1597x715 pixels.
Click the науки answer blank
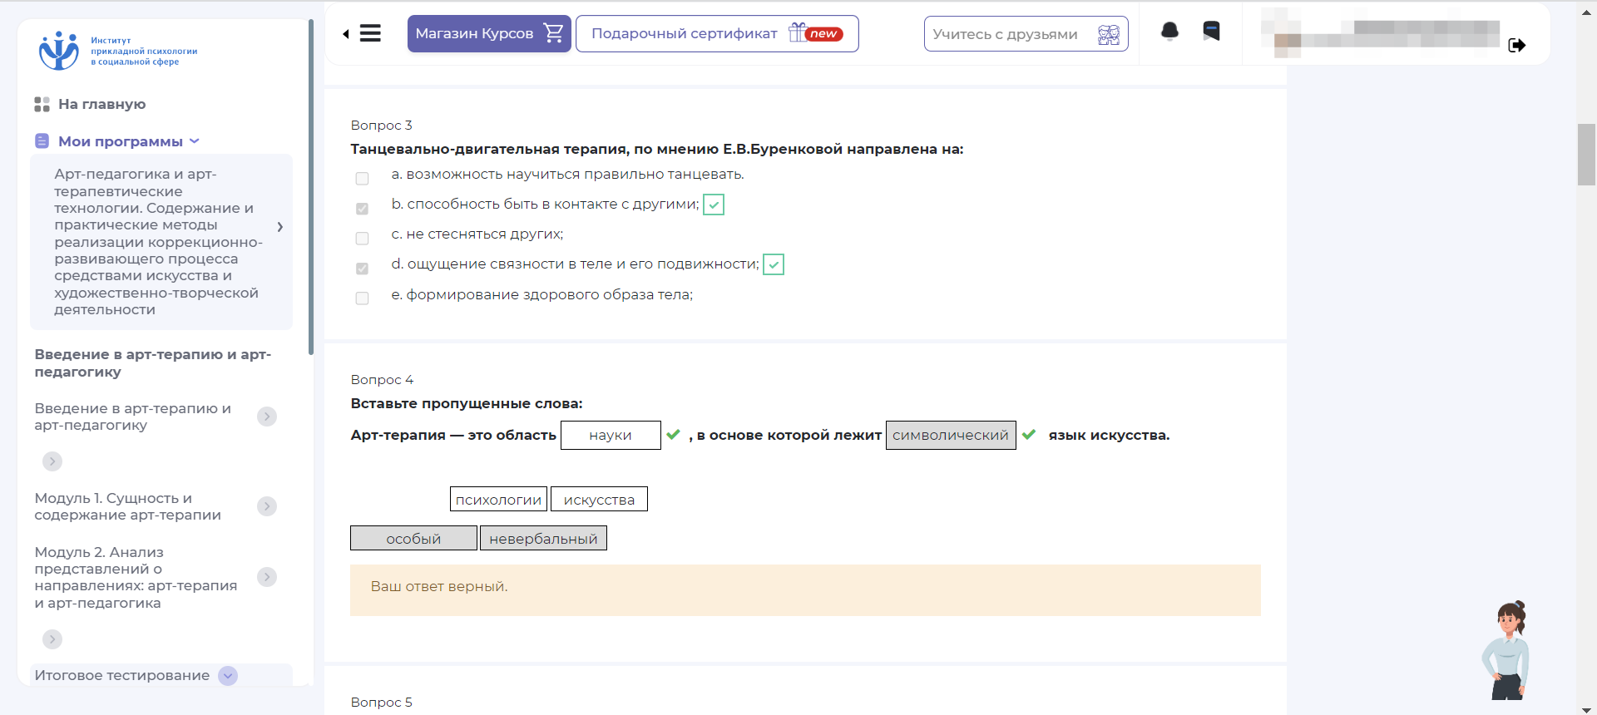pos(611,435)
